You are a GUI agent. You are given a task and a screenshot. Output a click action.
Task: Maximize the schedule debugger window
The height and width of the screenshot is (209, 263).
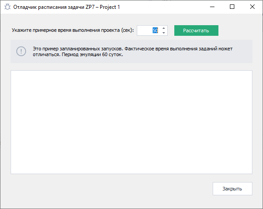click(x=232, y=7)
